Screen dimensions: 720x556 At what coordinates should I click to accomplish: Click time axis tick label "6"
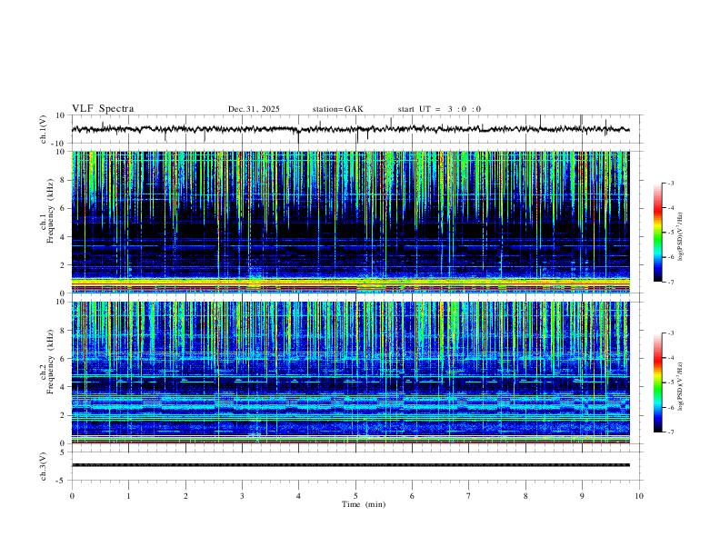click(413, 496)
